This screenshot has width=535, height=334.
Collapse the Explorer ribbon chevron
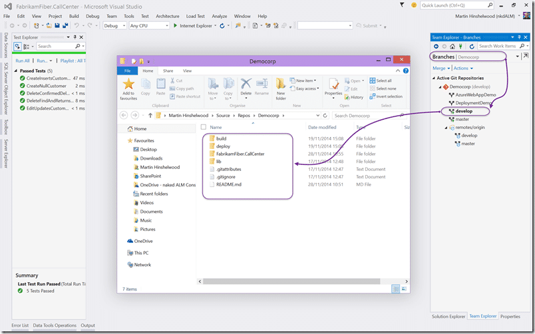(398, 71)
